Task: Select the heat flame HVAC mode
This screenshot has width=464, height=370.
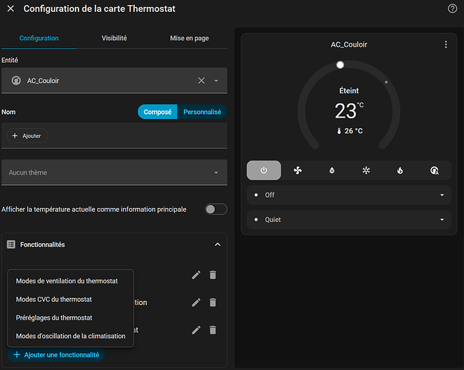Action: click(x=400, y=170)
